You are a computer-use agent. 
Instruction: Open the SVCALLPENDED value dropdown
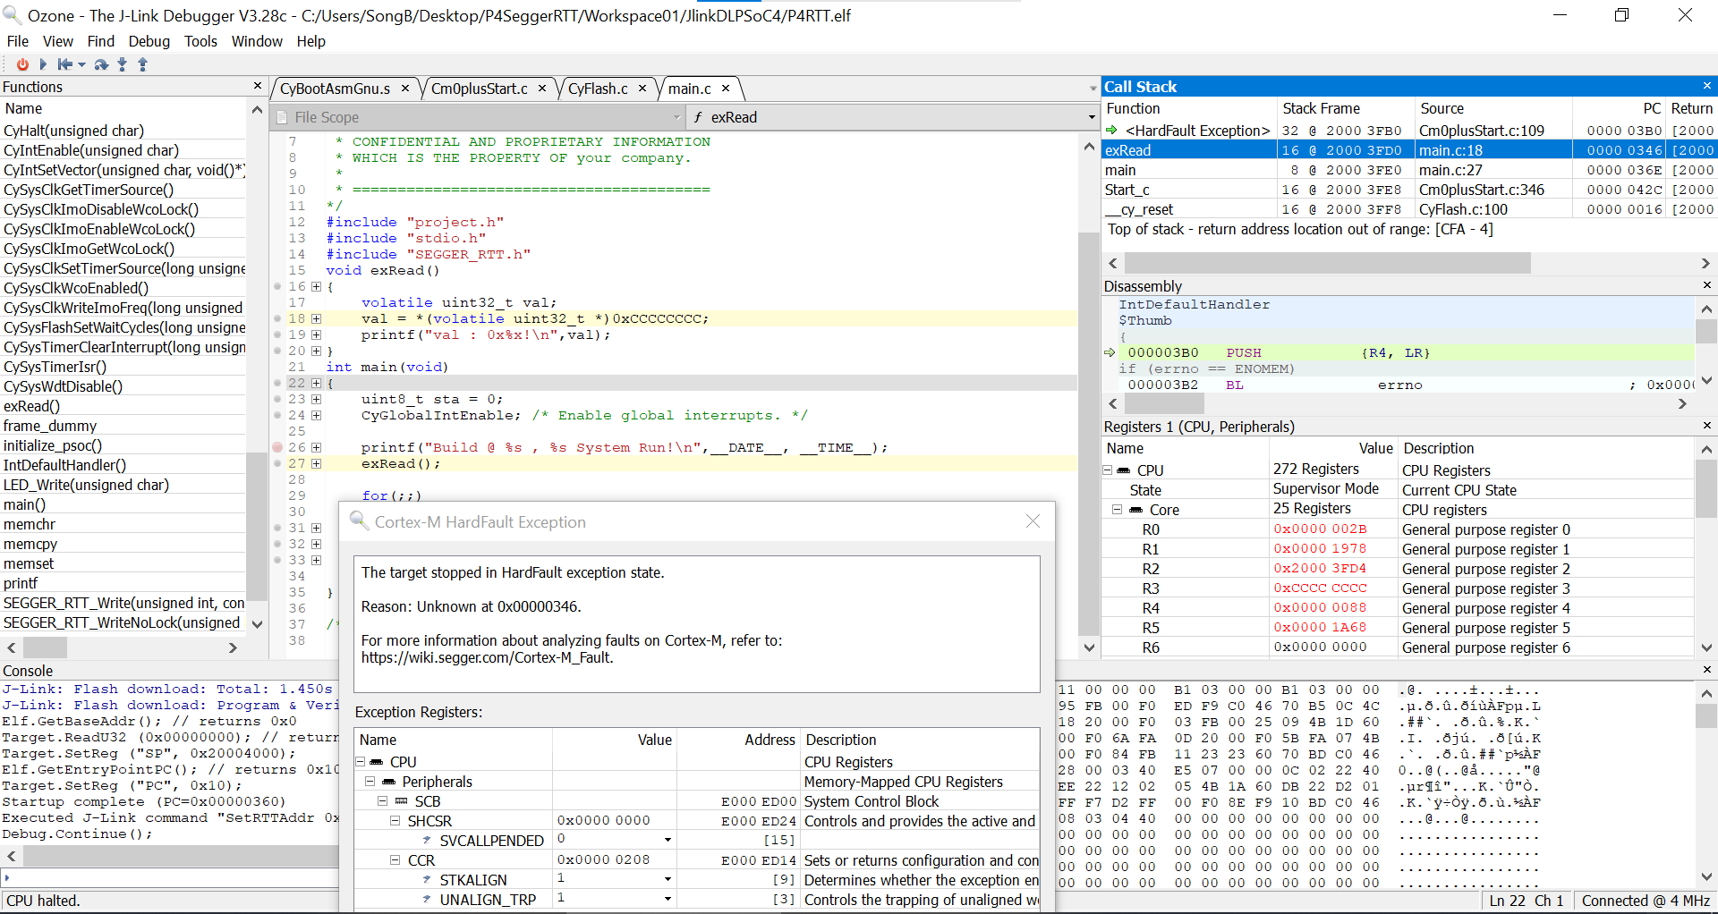[668, 840]
